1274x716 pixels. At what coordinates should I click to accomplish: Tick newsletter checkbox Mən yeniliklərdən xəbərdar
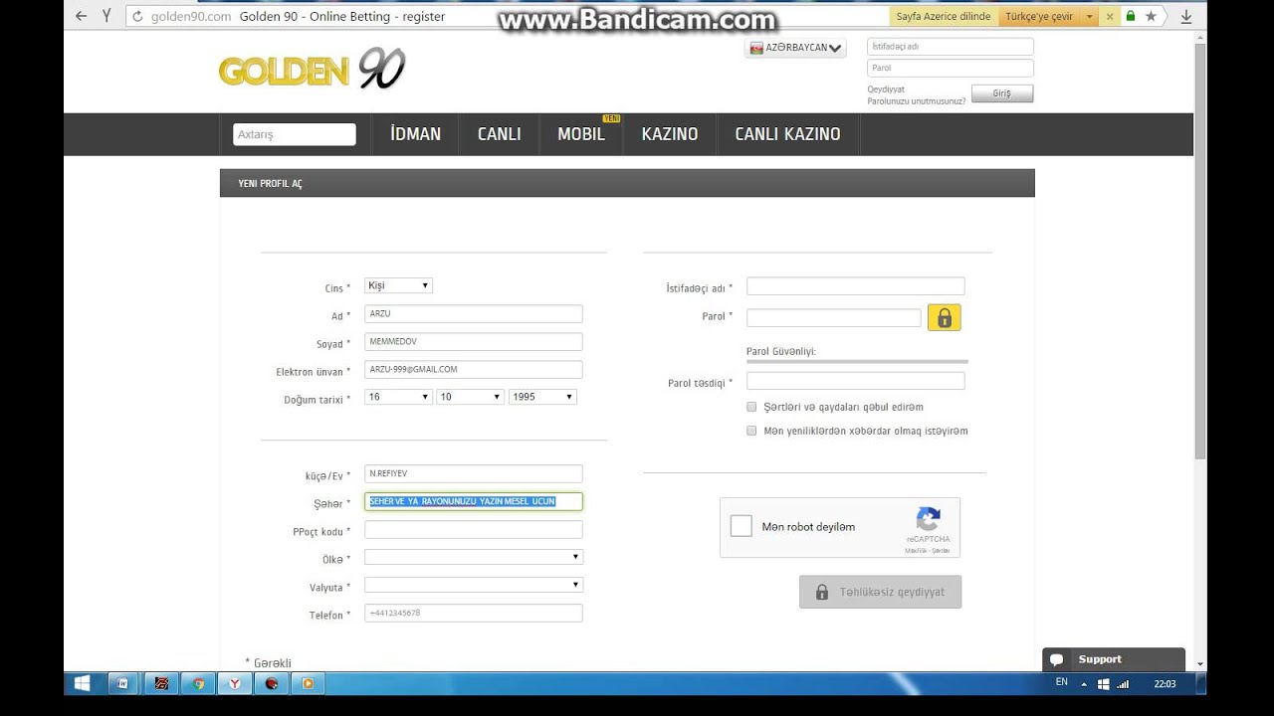[751, 431]
